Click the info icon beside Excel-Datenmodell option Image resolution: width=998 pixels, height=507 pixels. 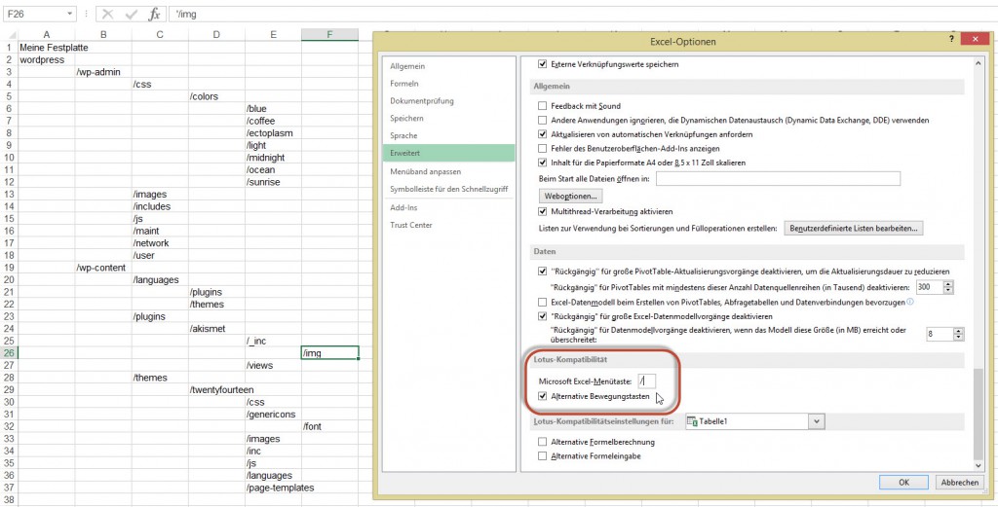tap(908, 302)
